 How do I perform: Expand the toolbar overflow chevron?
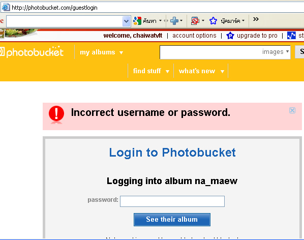coord(256,19)
